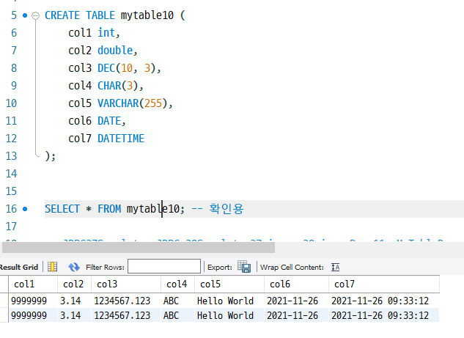Select the second row's Hello World cell
Screen dimensions: 464x338
click(229, 315)
